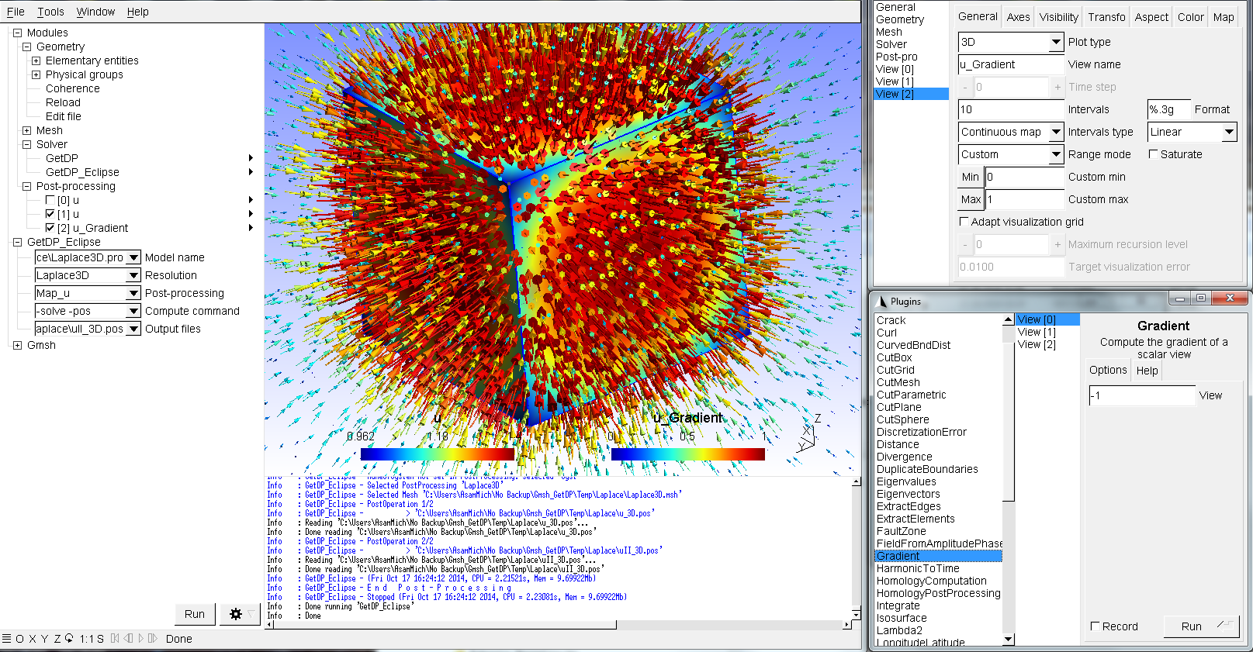Open the hamburger status menu icon

click(7, 639)
